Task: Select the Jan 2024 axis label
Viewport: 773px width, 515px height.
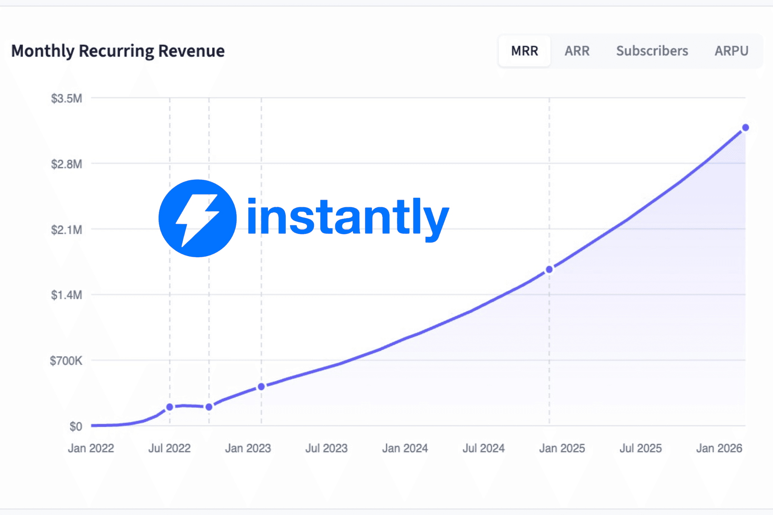Action: click(x=406, y=448)
